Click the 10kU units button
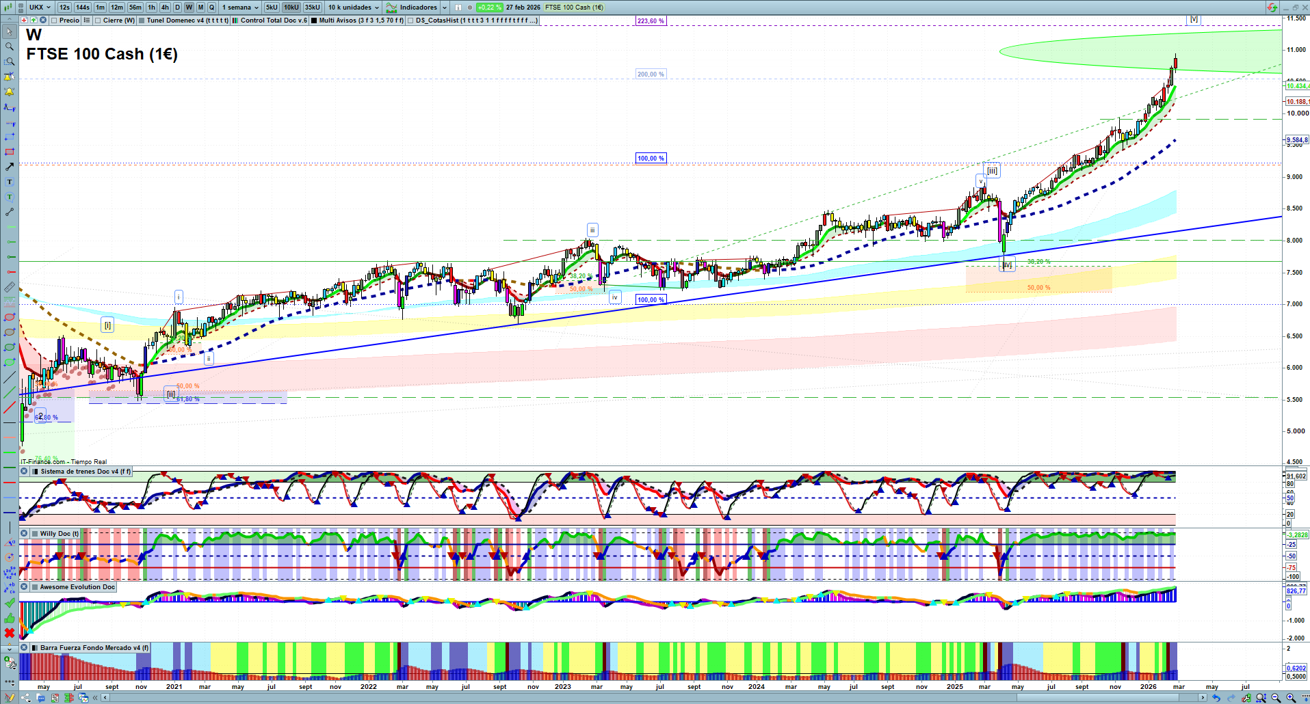 [291, 8]
